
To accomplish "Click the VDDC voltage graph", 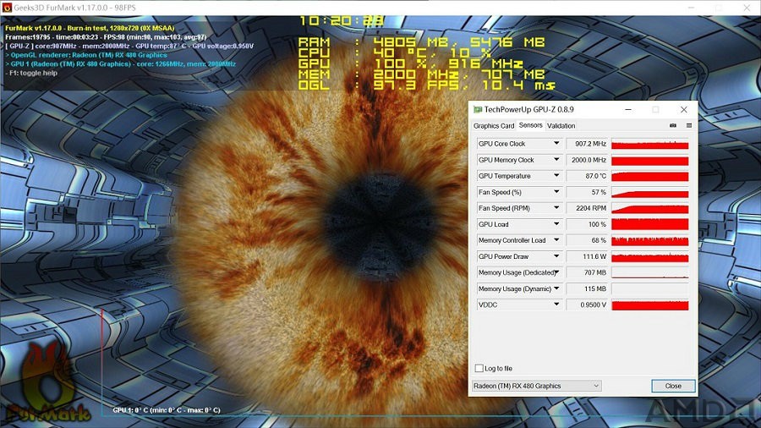I will 650,305.
